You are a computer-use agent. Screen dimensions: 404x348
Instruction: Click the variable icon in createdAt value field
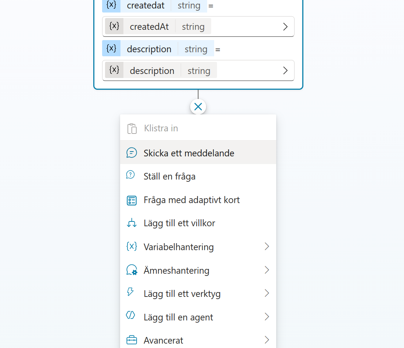click(x=114, y=26)
